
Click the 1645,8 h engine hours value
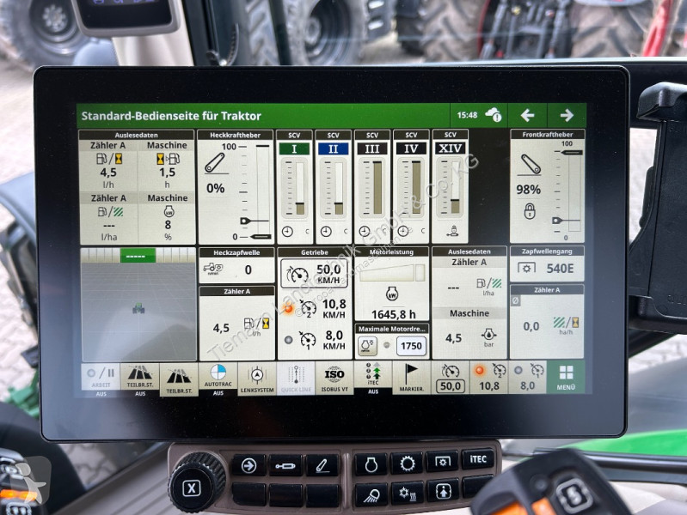pyautogui.click(x=393, y=314)
